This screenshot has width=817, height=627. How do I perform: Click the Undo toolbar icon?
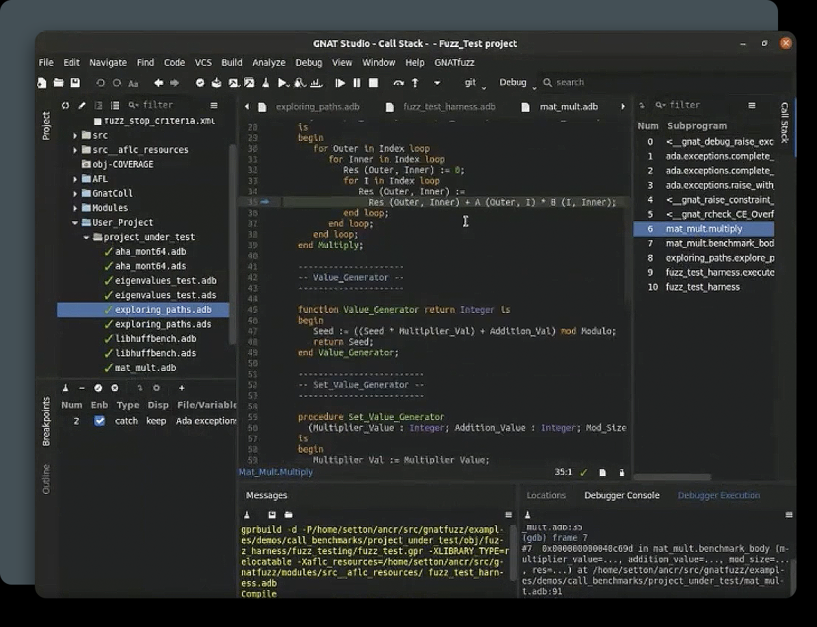[101, 83]
